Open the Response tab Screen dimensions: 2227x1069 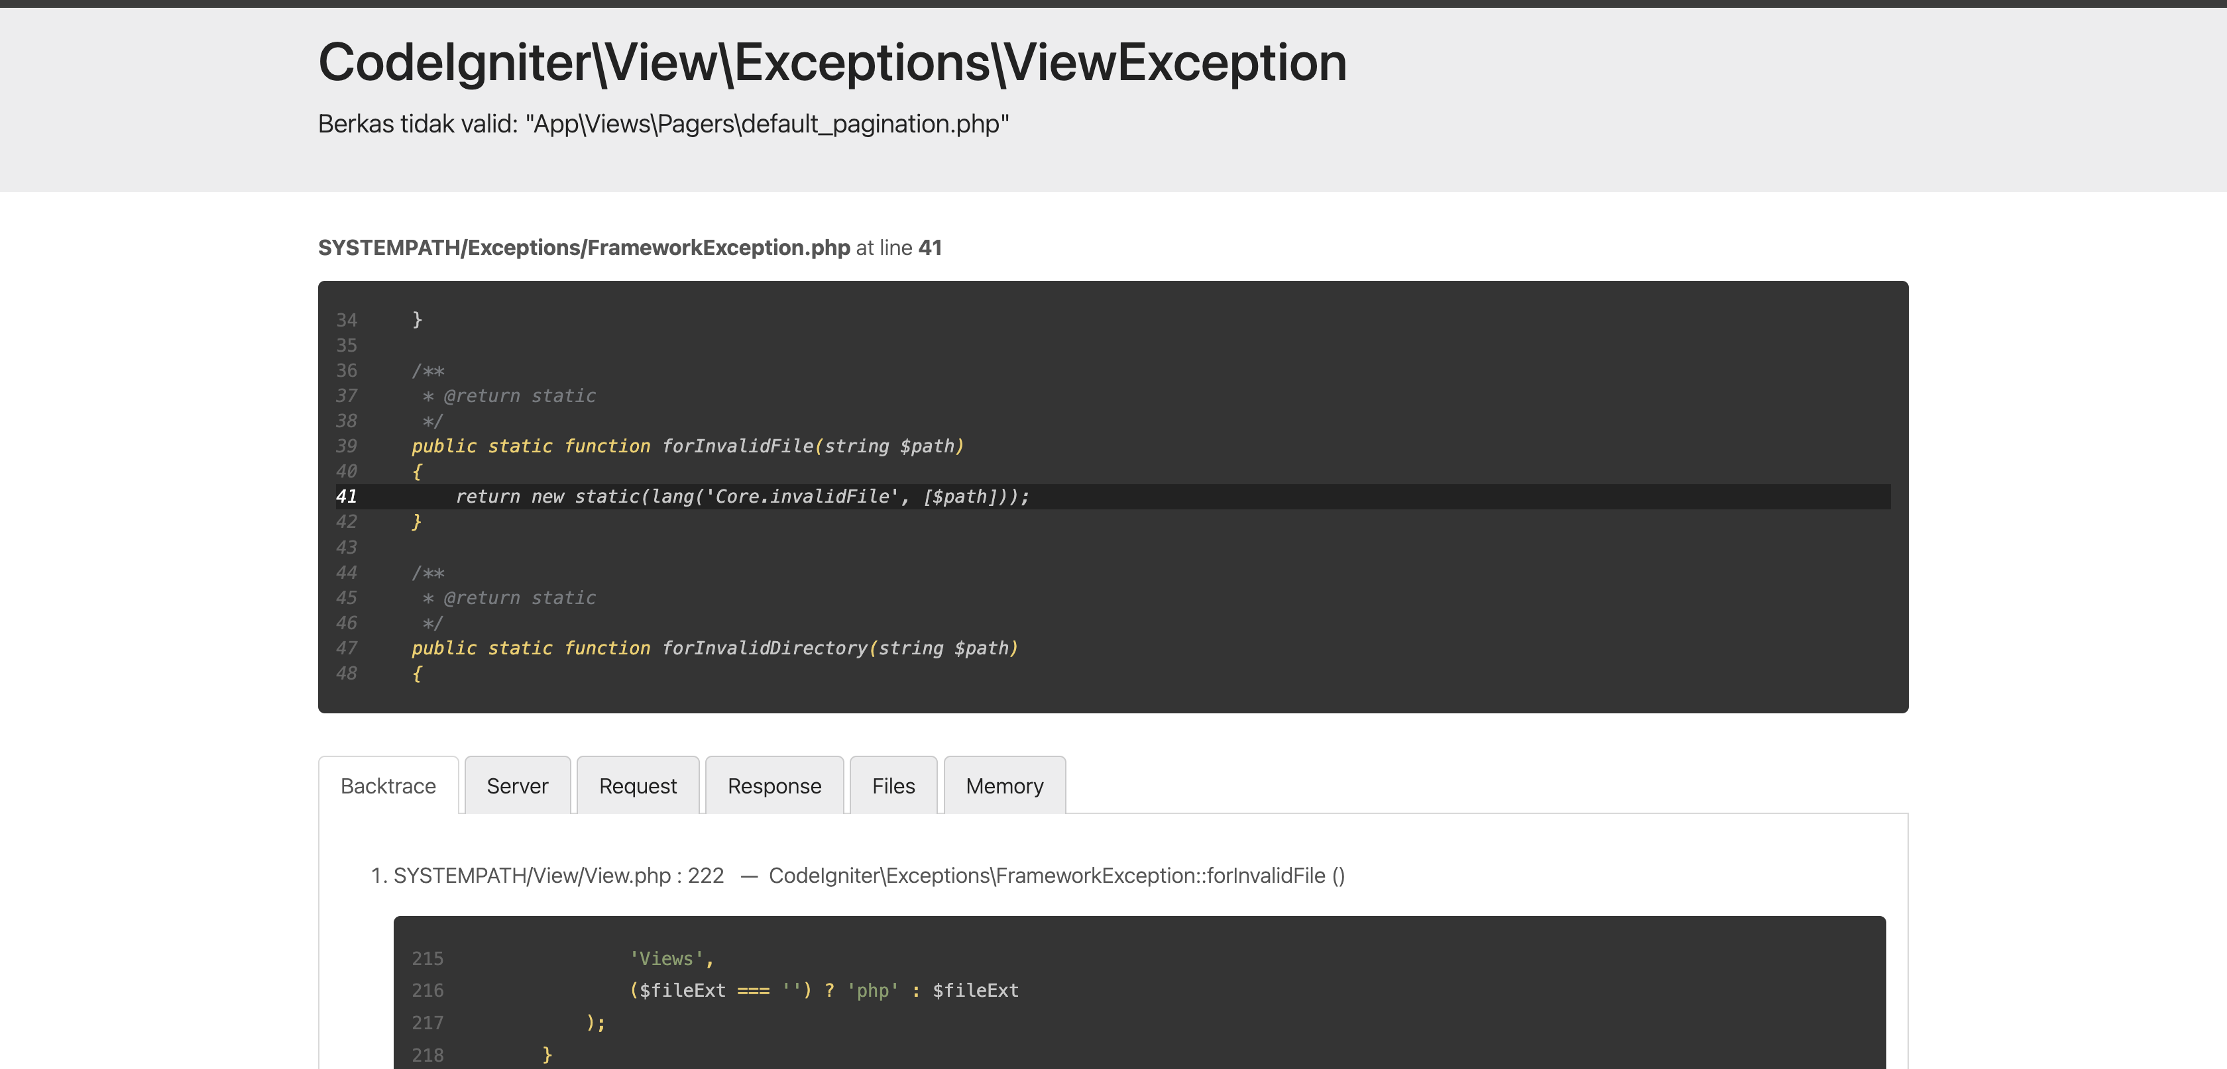[773, 786]
